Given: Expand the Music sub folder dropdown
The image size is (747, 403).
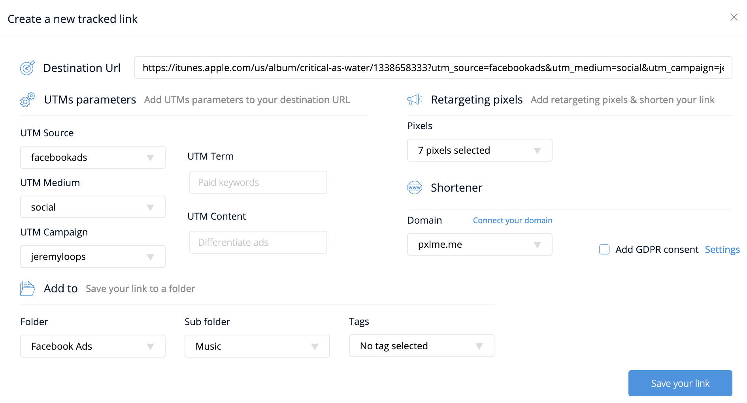Looking at the screenshot, I should click(257, 346).
